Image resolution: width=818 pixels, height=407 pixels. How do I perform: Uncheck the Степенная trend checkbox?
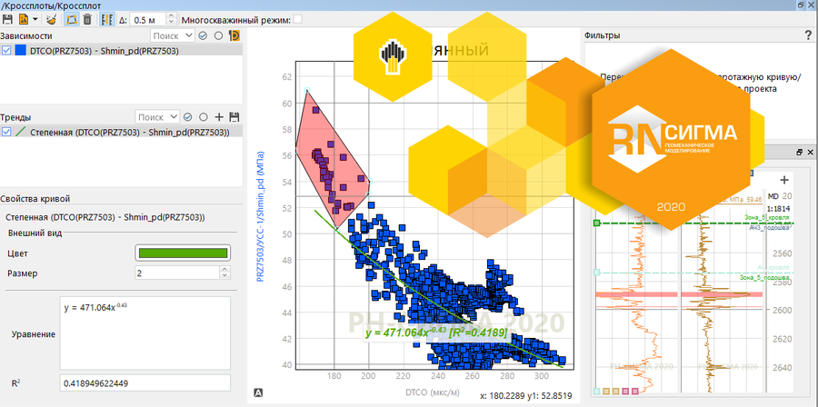(7, 132)
